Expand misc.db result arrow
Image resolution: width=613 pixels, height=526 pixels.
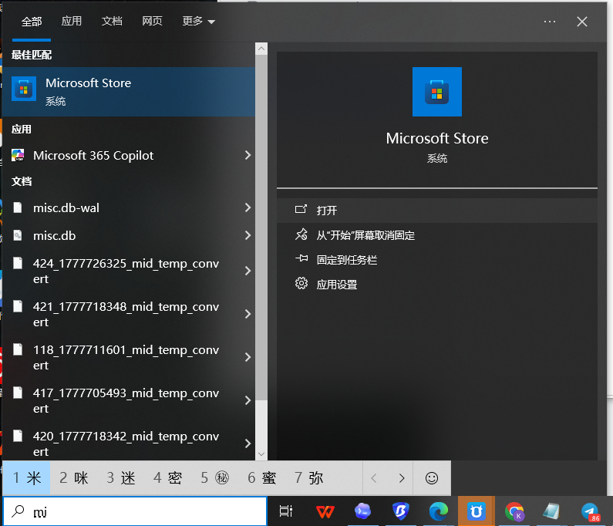click(x=248, y=235)
